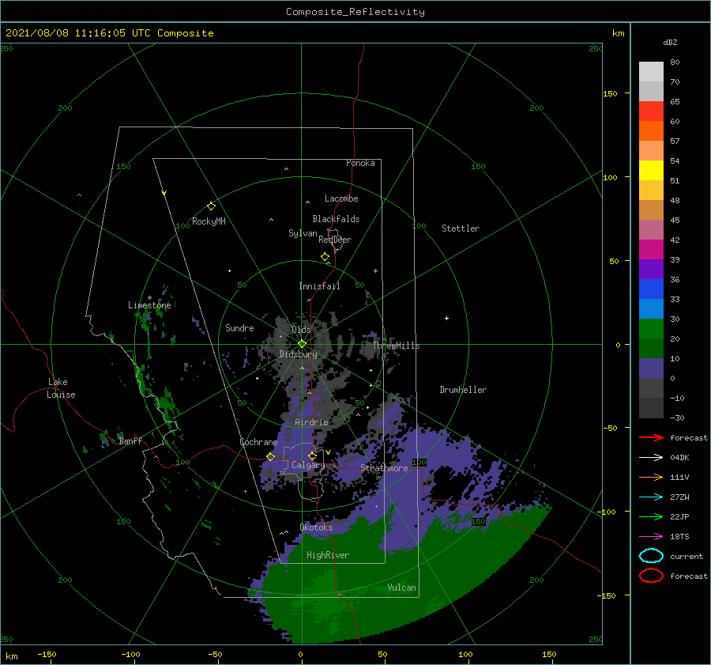The image size is (711, 665).
Task: Click the asterisk marker above Limestone
Action: [149, 298]
